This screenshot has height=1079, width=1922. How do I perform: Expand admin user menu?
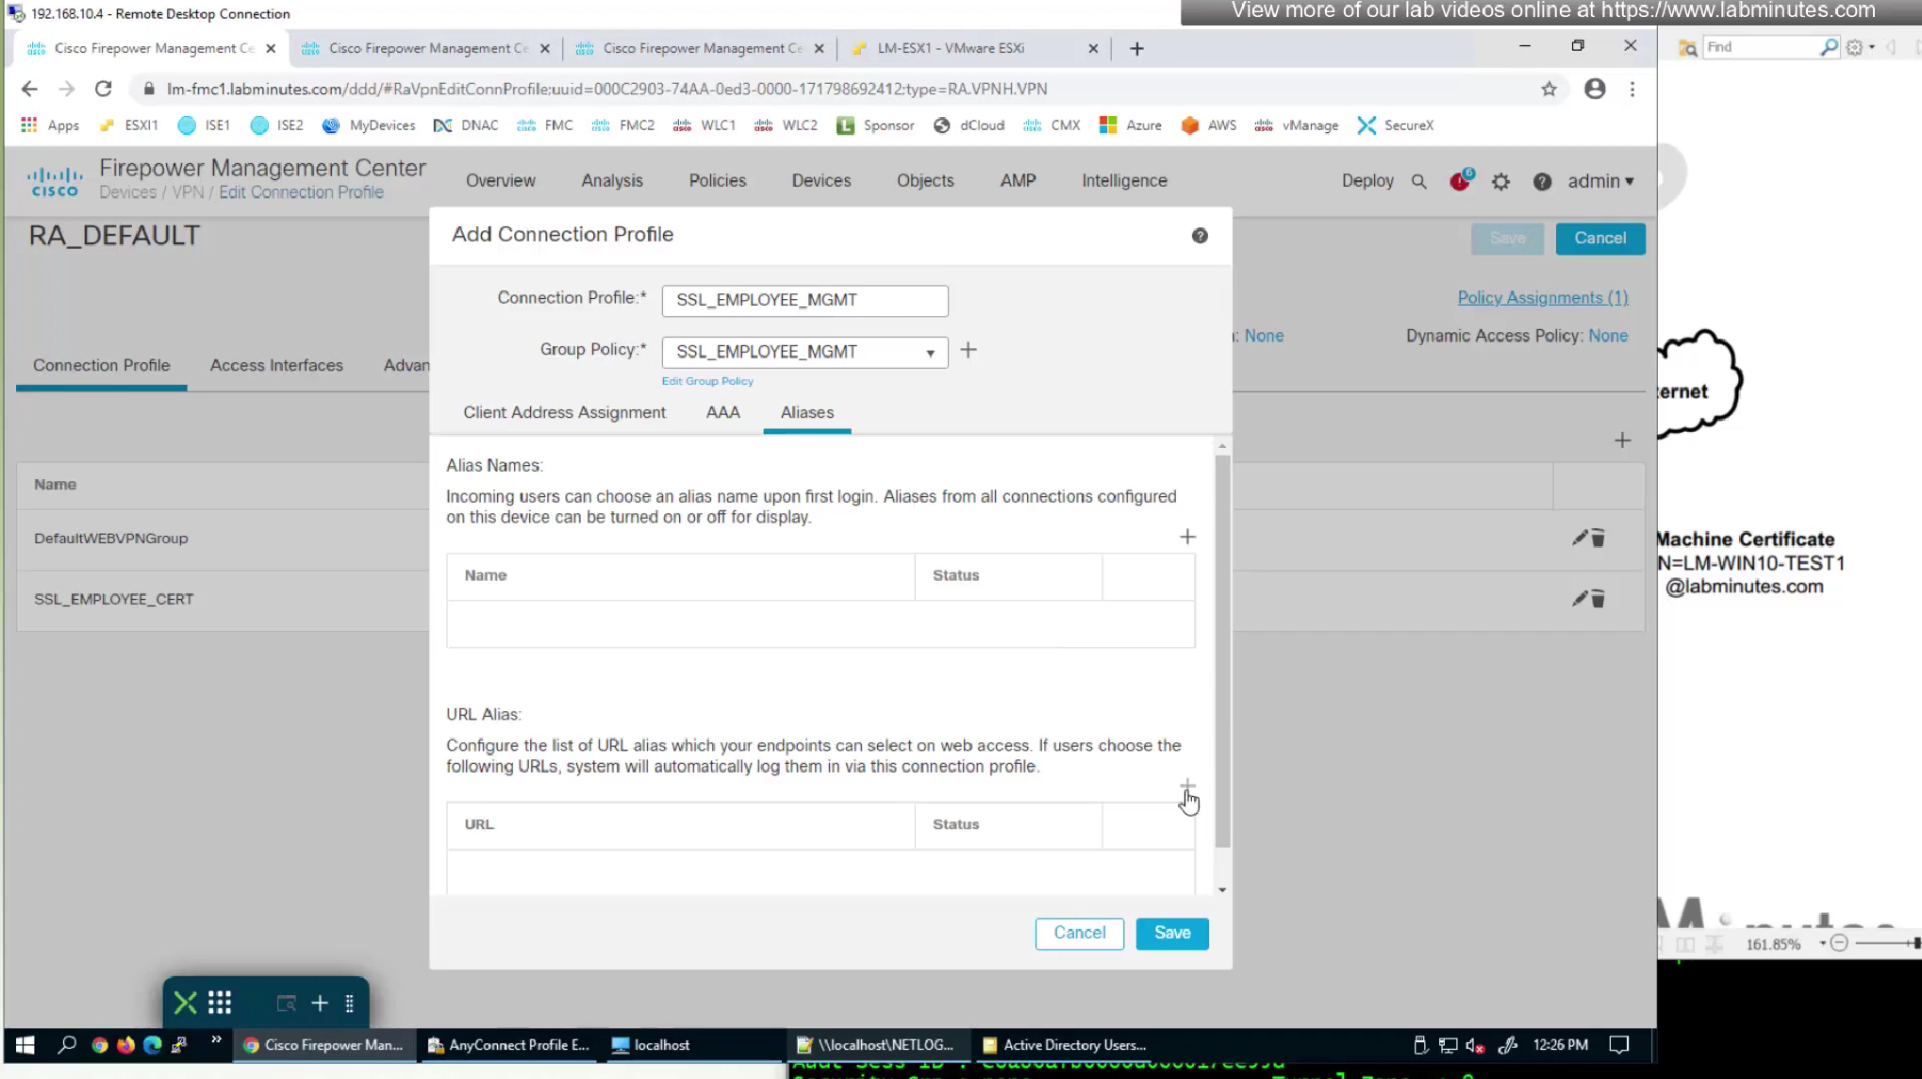[1600, 181]
